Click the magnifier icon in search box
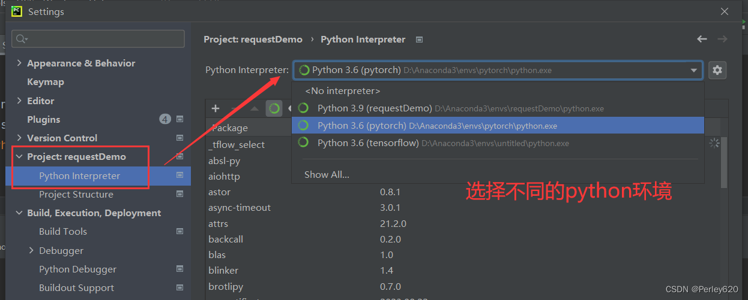 (x=22, y=39)
